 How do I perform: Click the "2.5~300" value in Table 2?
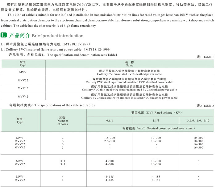coord(110,141)
